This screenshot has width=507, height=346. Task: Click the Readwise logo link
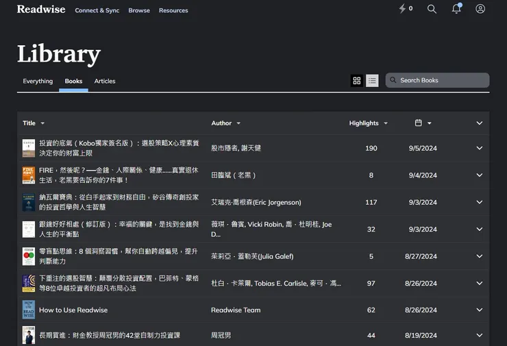(41, 10)
